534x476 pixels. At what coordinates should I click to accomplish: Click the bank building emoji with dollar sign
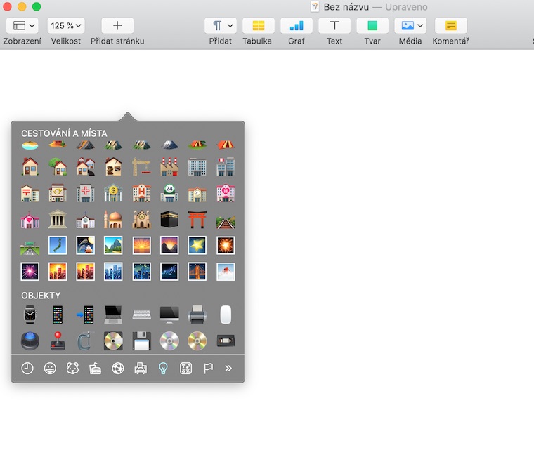coord(113,193)
